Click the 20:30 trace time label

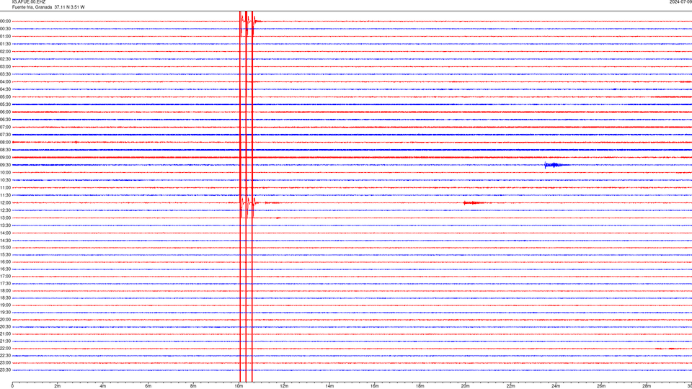pyautogui.click(x=5, y=327)
